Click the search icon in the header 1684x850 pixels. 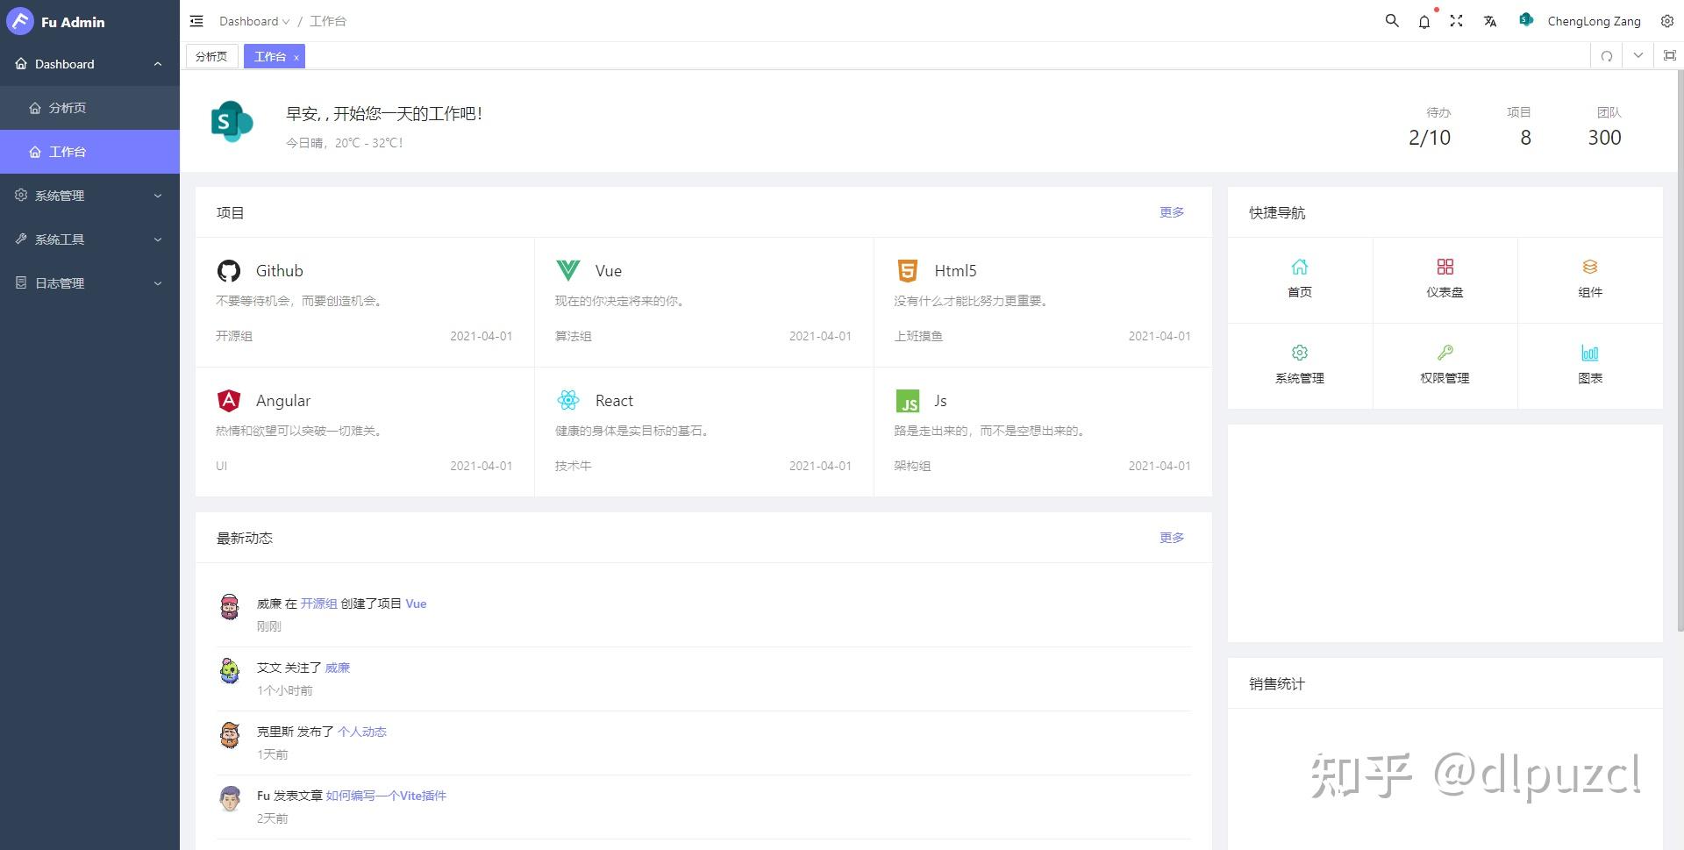point(1391,20)
